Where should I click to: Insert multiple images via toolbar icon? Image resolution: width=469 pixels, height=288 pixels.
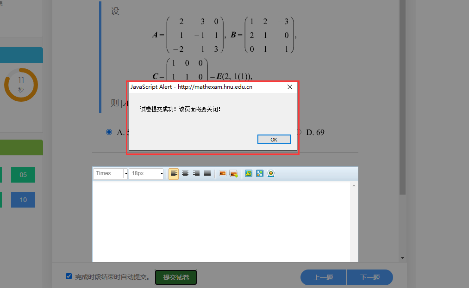point(234,173)
